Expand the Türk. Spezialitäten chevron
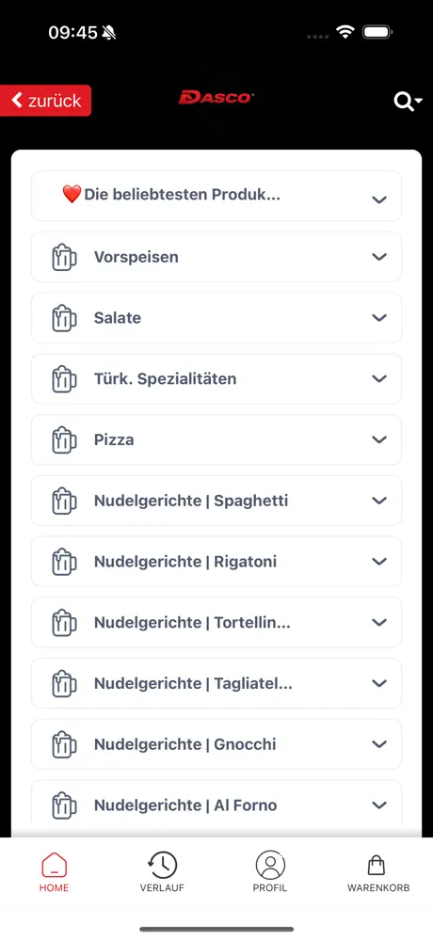Viewport: 433px width, 940px height. [x=379, y=379]
